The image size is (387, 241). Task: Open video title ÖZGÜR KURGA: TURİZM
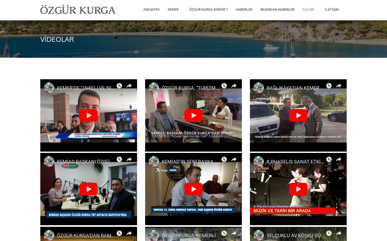(x=190, y=88)
